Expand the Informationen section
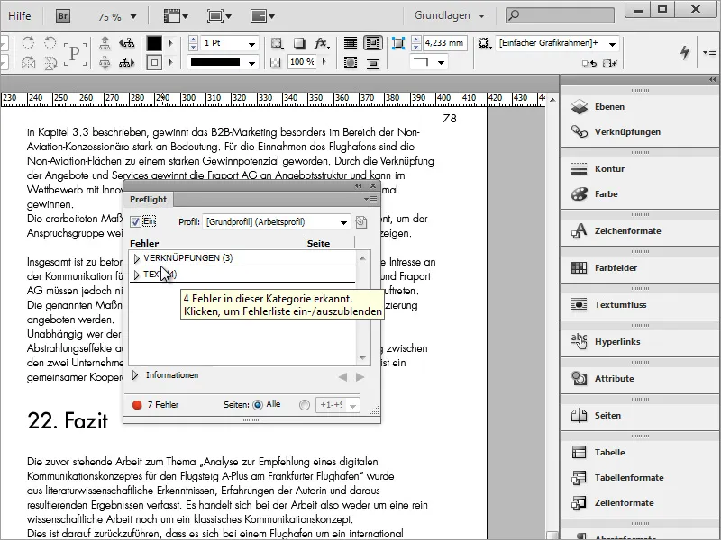 [134, 375]
